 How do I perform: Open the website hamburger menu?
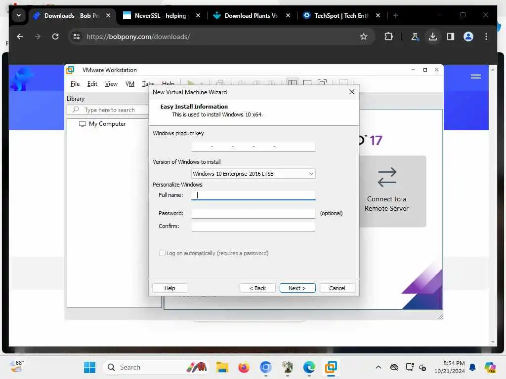coord(476,76)
